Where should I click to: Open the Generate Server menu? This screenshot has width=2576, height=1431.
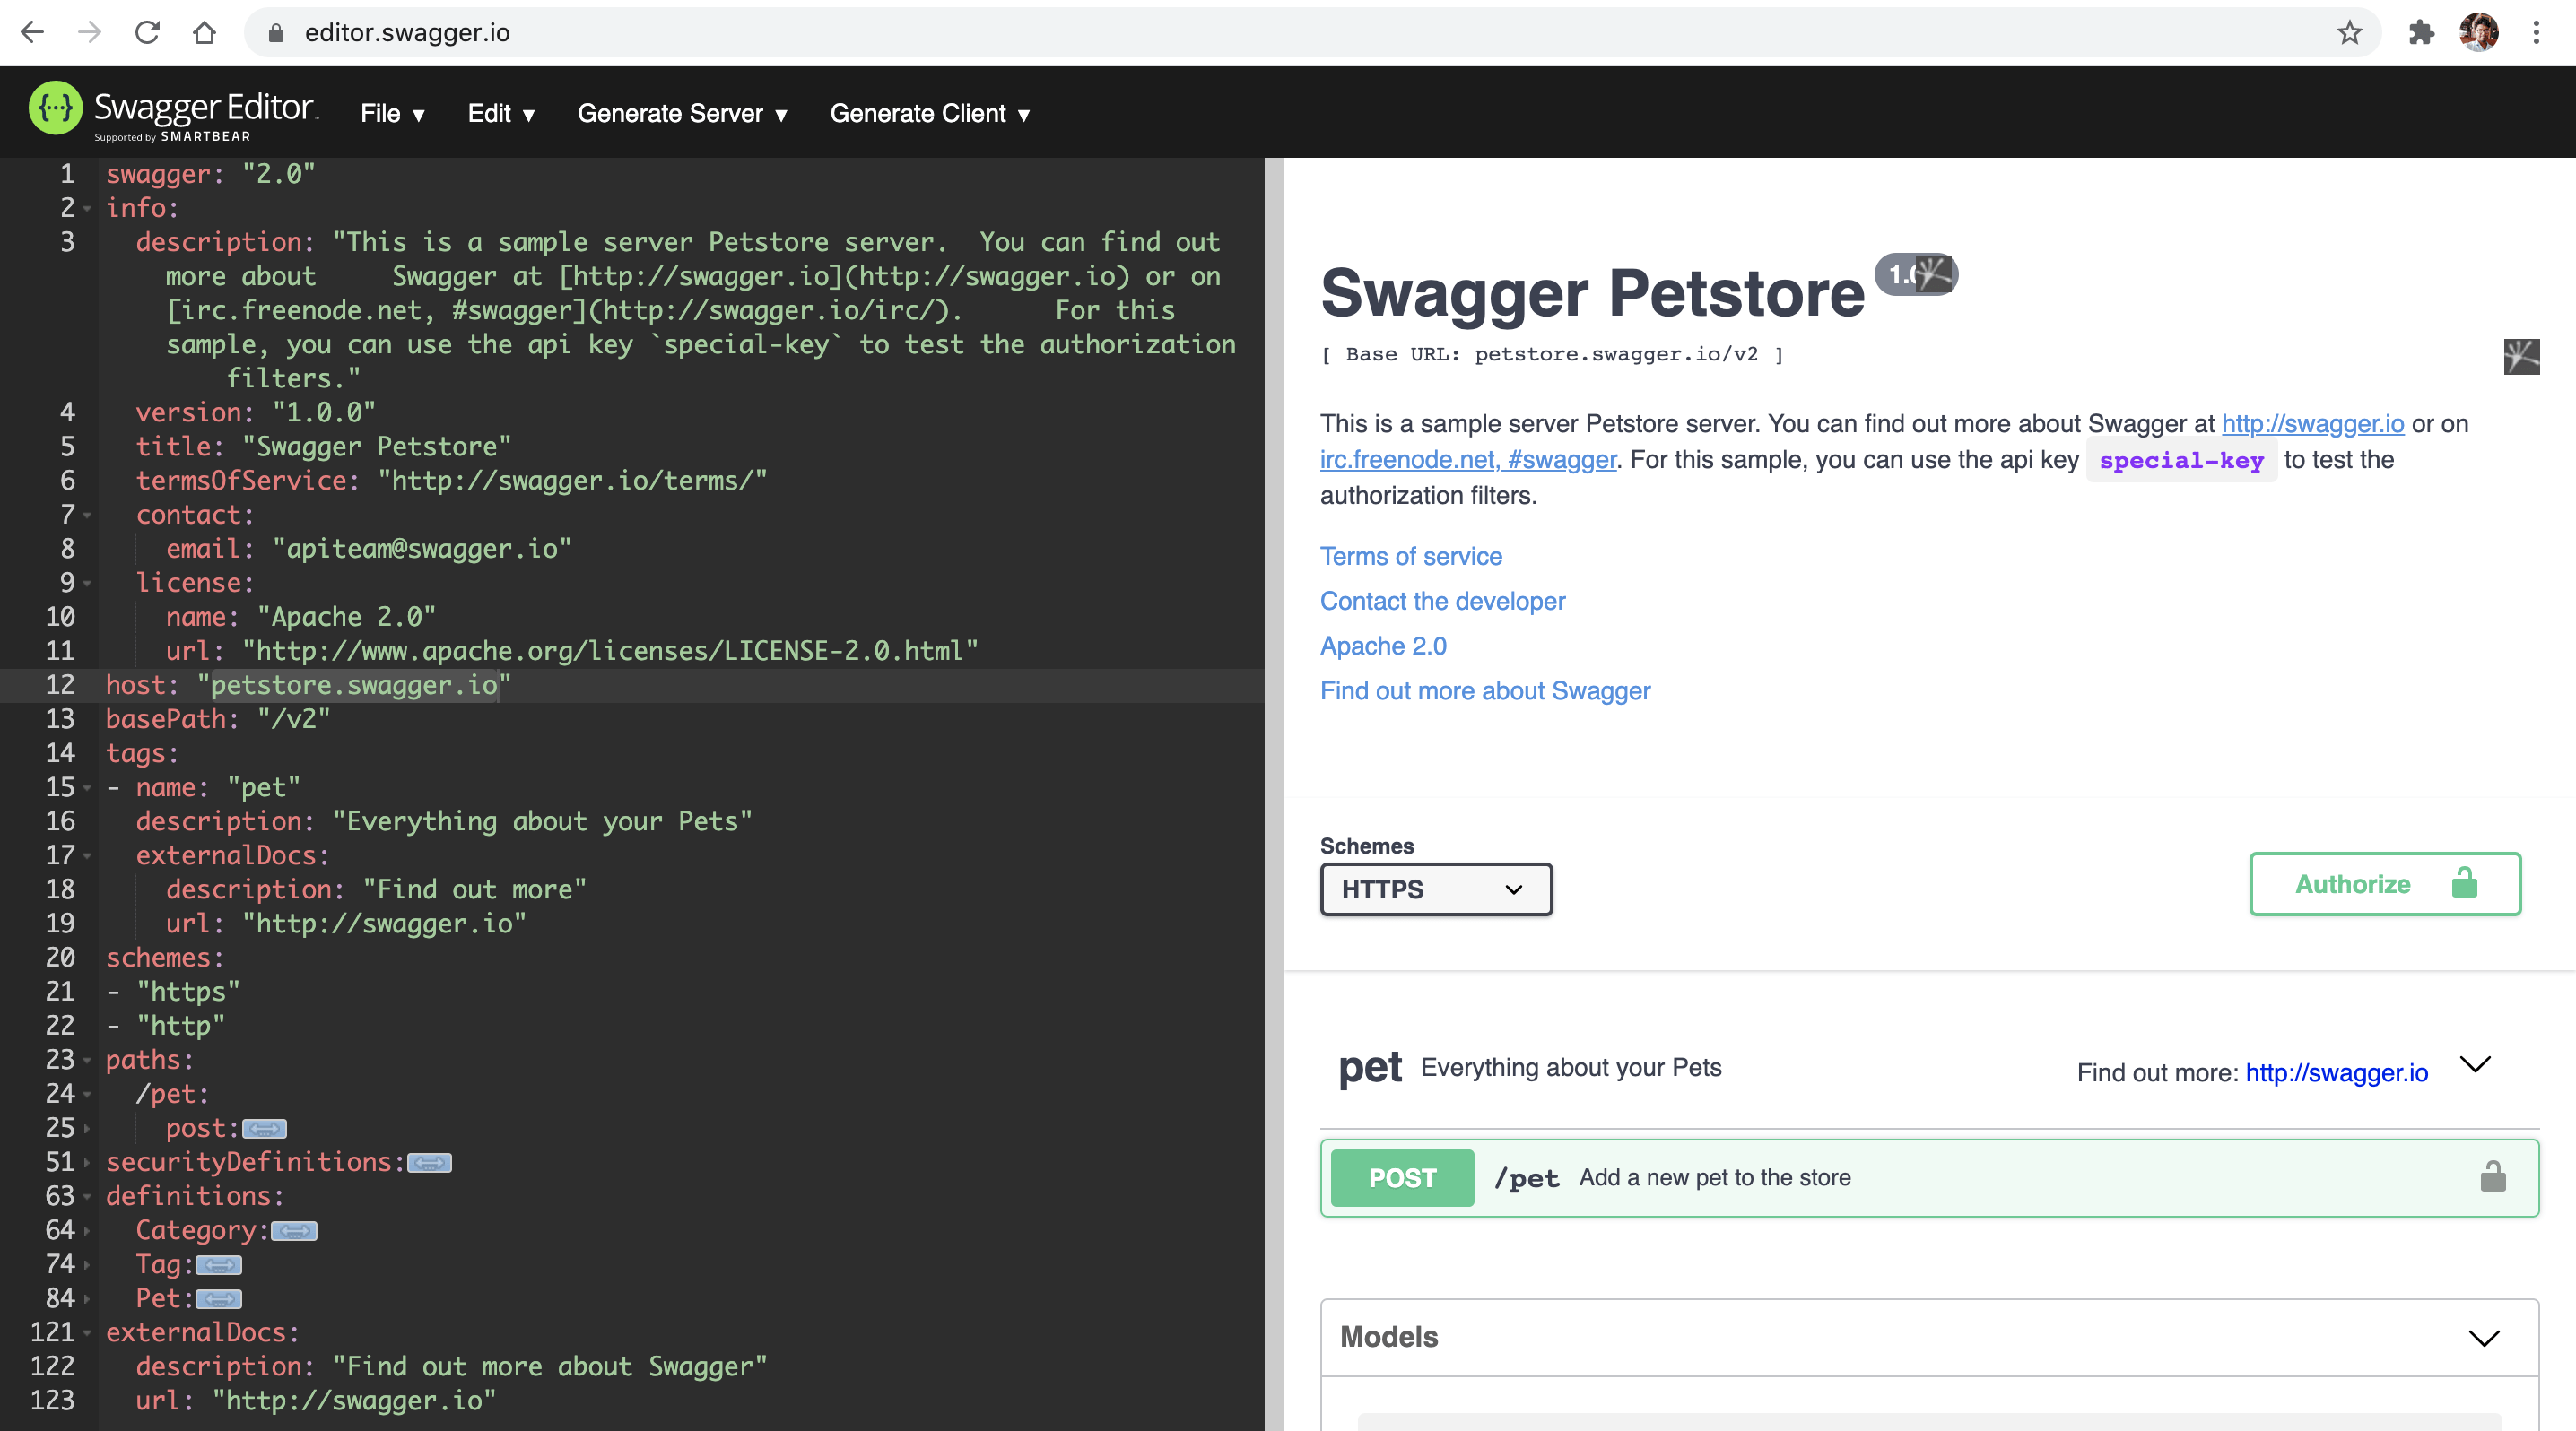[682, 114]
